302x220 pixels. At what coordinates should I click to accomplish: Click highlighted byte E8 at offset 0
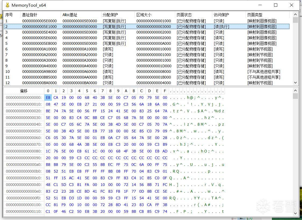pyautogui.click(x=48, y=98)
